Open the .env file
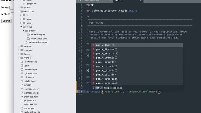Screen dimensions: 201x113 coord(26,66)
